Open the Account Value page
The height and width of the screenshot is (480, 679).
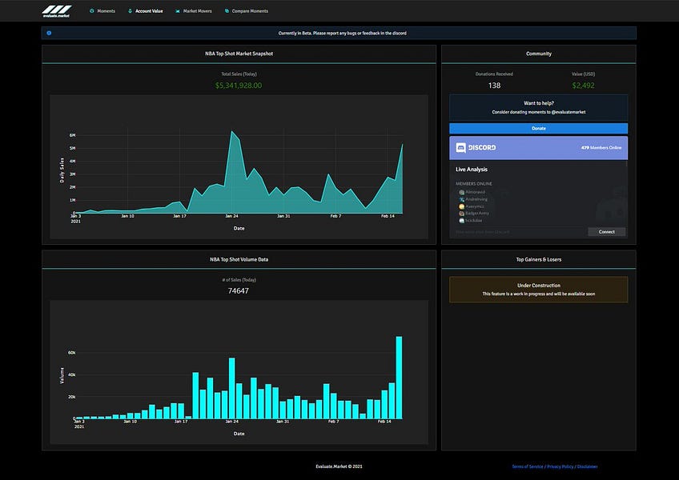tap(149, 11)
